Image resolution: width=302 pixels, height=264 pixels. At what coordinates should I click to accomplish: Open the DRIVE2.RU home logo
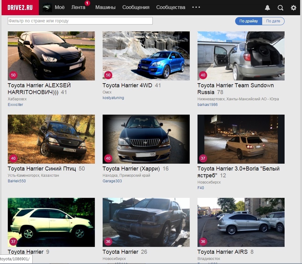click(x=20, y=7)
